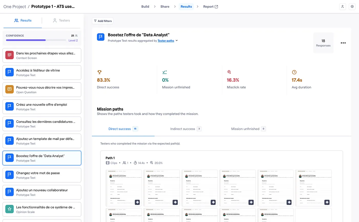Click the clock icon above Avg duration
The width and height of the screenshot is (359, 222).
(294, 72)
